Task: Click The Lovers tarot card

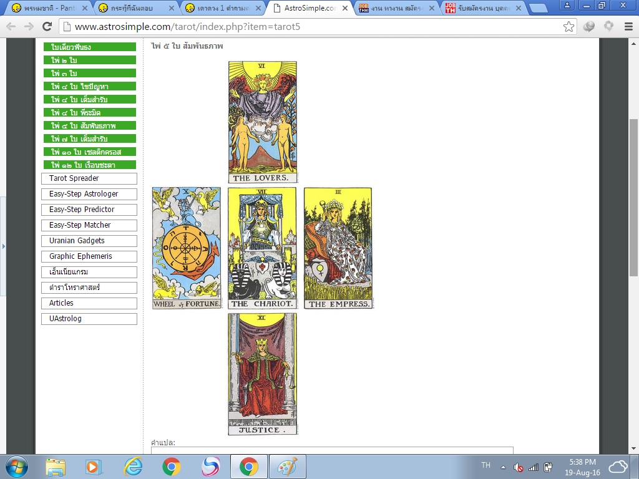Action: click(263, 122)
